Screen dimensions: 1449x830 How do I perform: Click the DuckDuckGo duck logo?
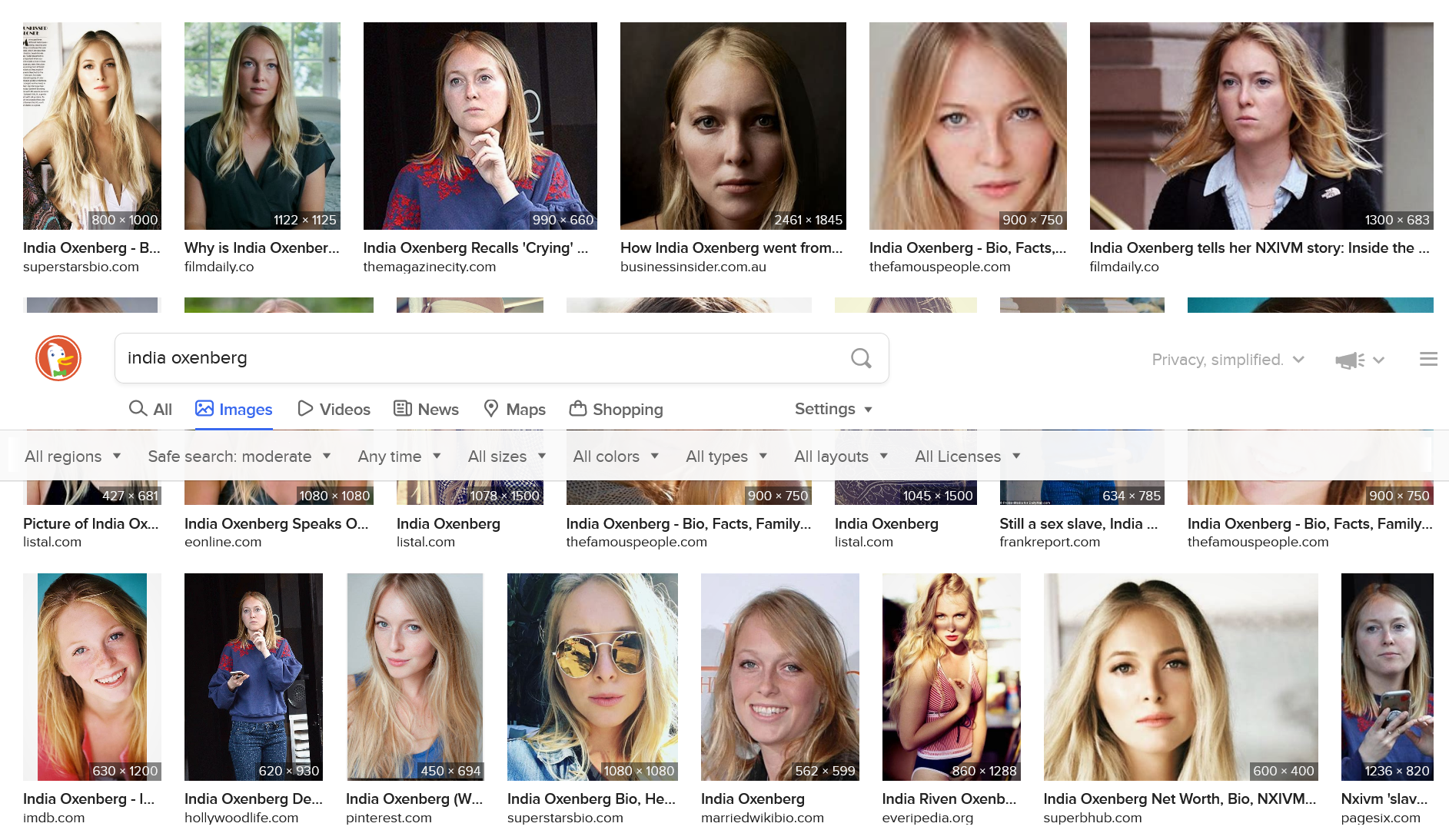point(58,358)
